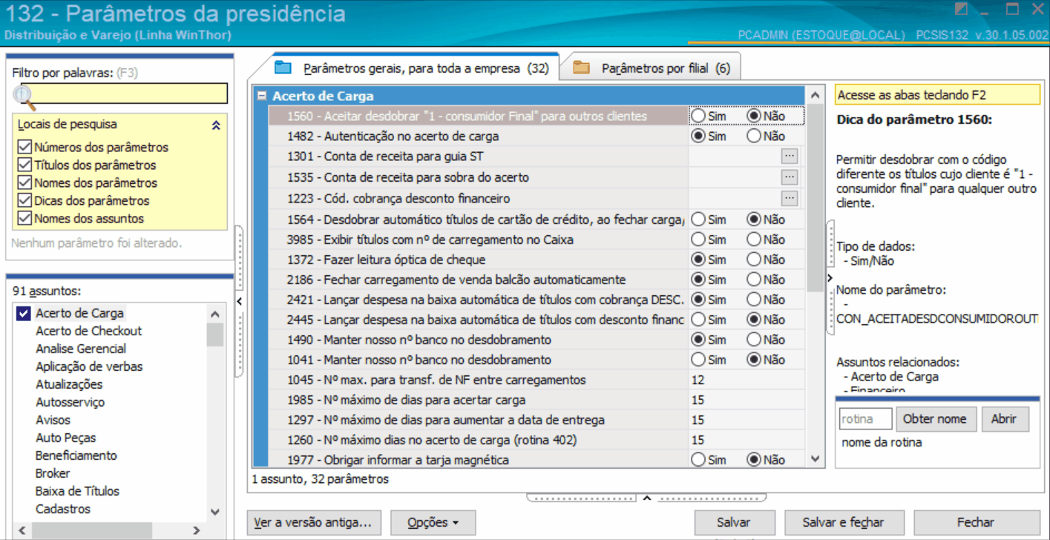Set parameter 2445 Lançar despesa to Sim
Viewport: 1050px width, 540px height.
698,320
